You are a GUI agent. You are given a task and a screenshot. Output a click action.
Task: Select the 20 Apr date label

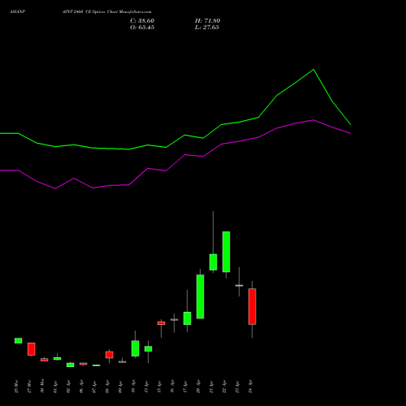tap(198, 387)
